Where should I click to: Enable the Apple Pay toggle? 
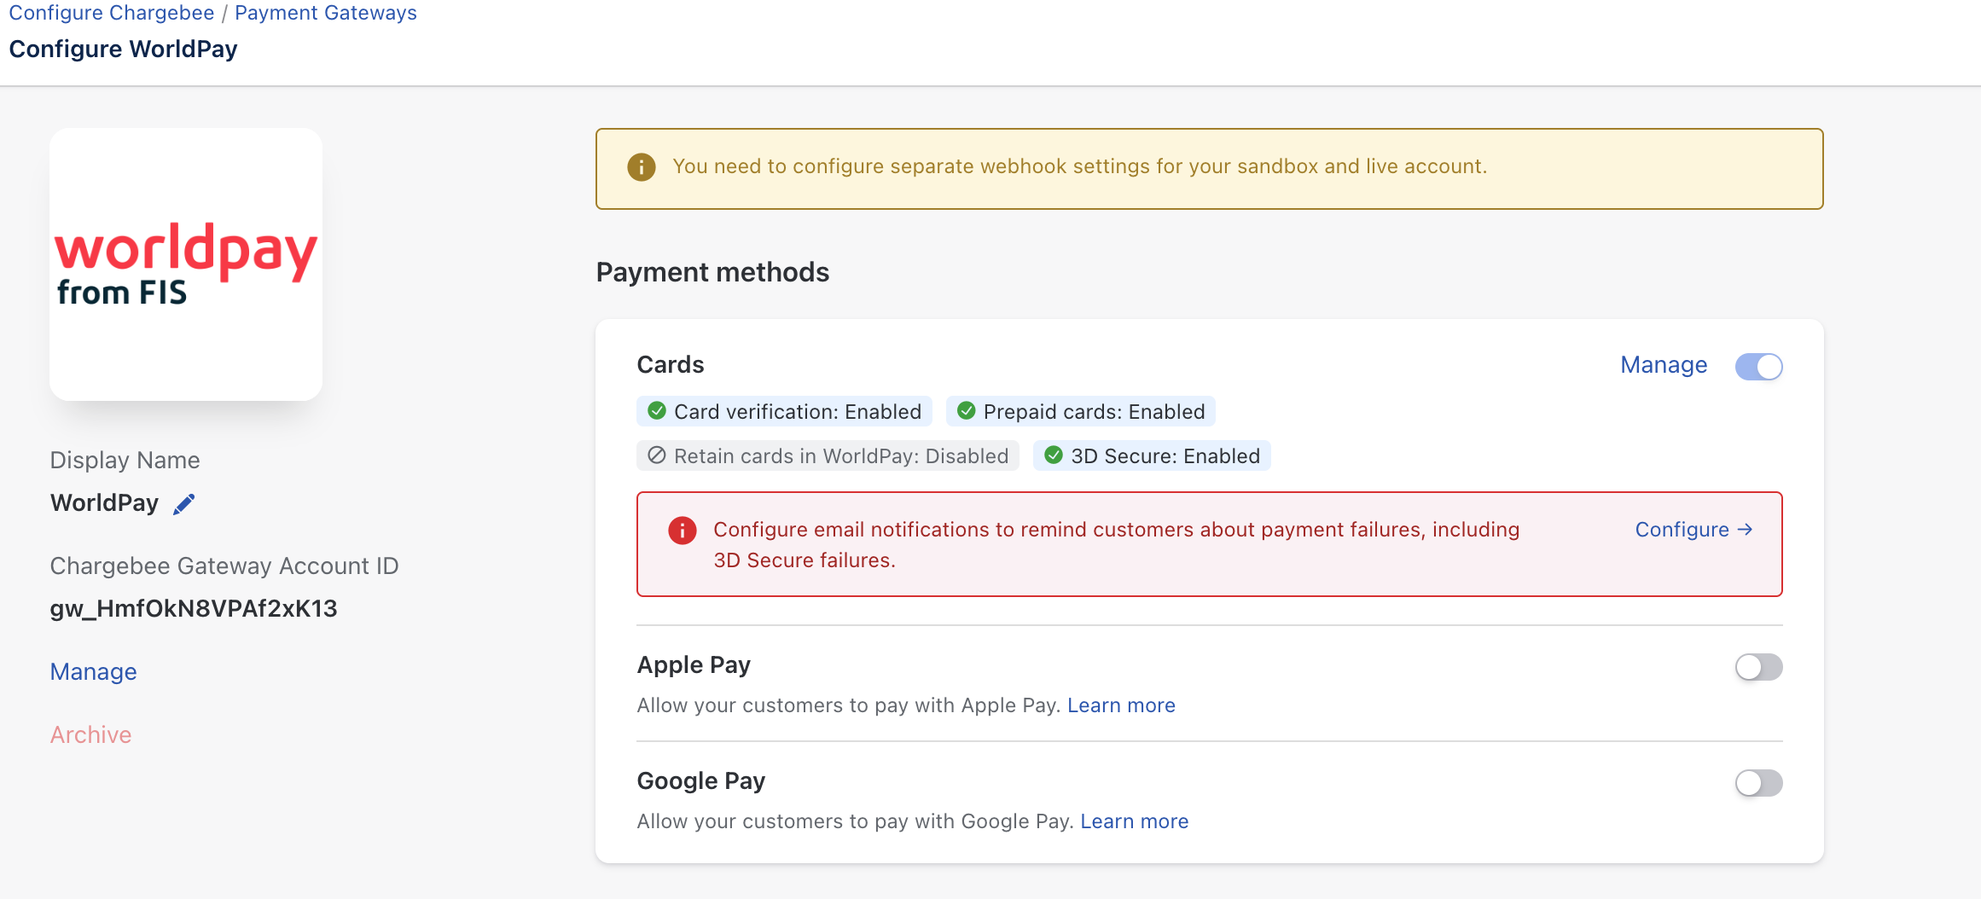(1758, 667)
